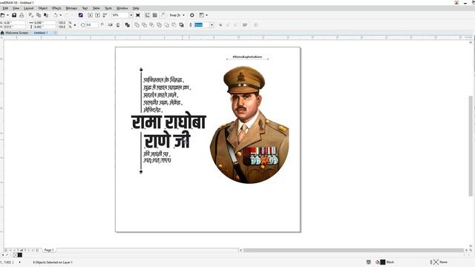Open the Layout menu
This screenshot has height=267, width=475.
coord(29,8)
